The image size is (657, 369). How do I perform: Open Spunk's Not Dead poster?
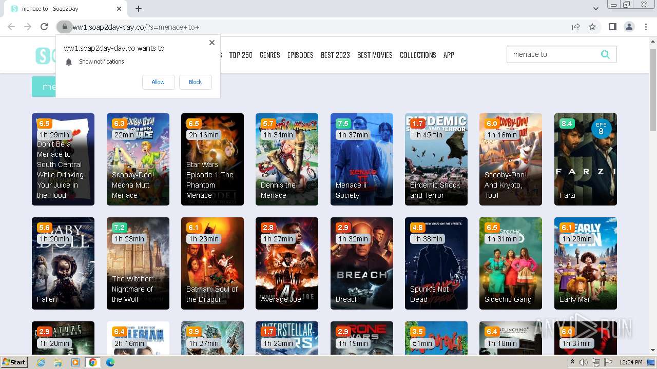click(436, 263)
